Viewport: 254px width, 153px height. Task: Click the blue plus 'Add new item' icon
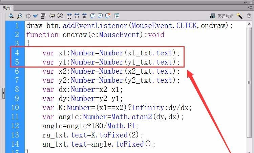pyautogui.click(x=11, y=16)
